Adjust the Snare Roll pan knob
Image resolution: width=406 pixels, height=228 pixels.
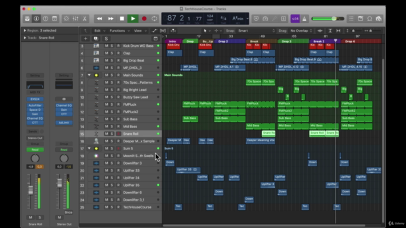click(35, 158)
